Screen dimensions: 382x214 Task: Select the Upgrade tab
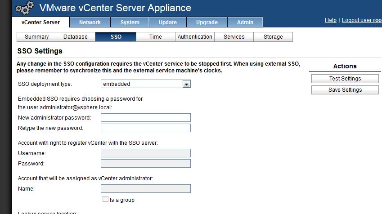tap(207, 22)
